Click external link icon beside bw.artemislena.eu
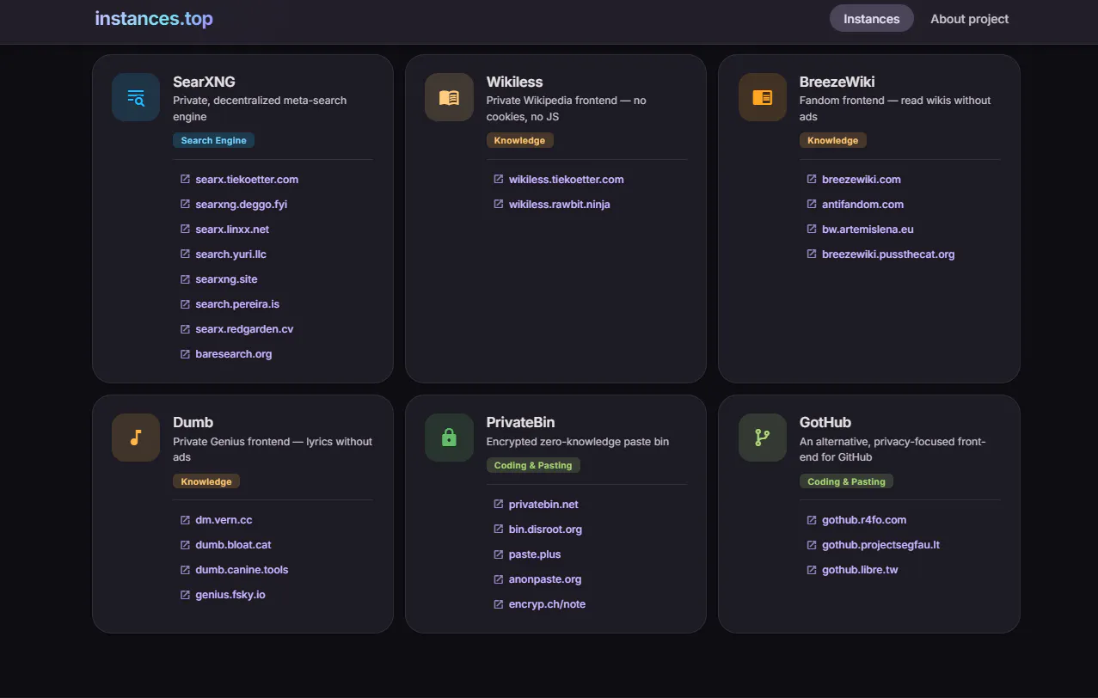Viewport: 1098px width, 698px height. (x=812, y=230)
